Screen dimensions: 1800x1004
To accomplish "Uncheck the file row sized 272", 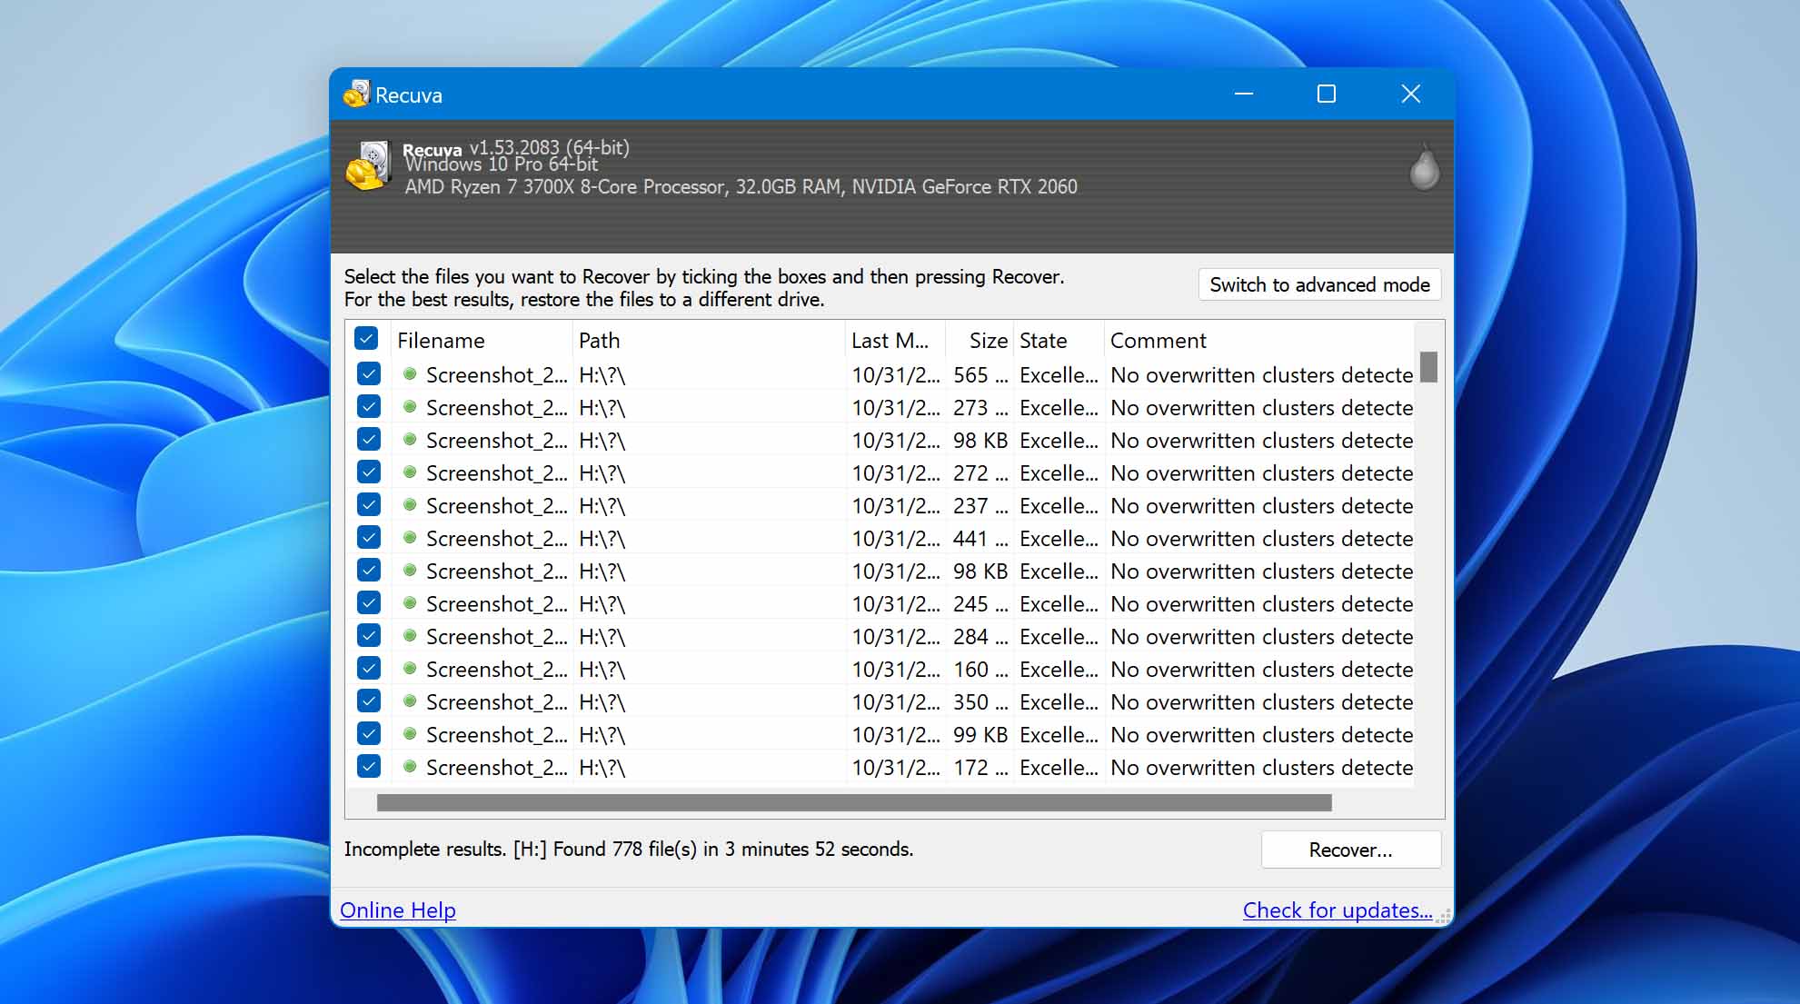I will pyautogui.click(x=368, y=472).
